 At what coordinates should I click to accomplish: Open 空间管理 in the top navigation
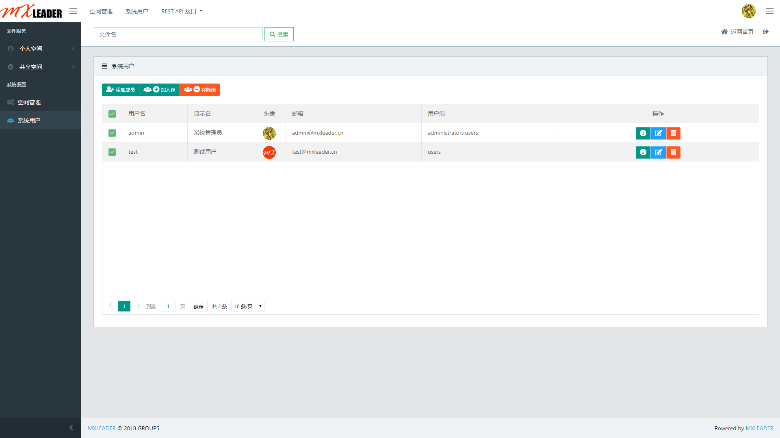101,11
